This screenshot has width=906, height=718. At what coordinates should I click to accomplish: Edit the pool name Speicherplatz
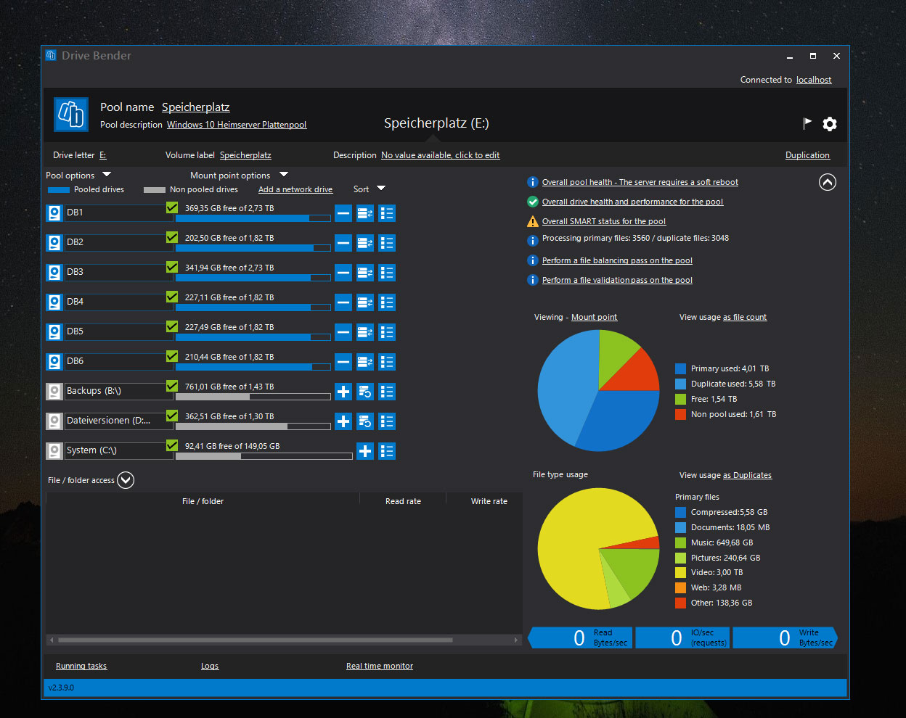[195, 107]
